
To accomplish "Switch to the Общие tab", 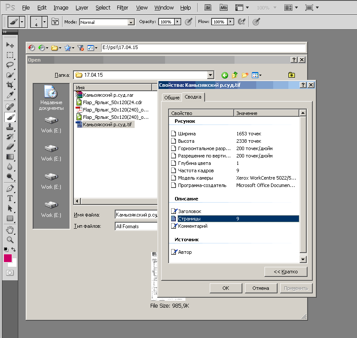I will tap(172, 97).
